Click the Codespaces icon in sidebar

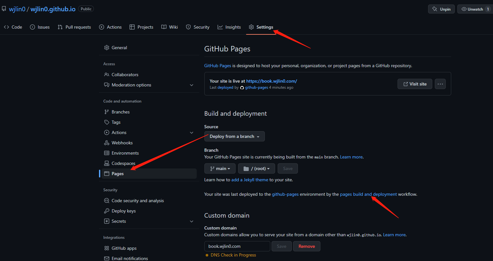coord(106,163)
